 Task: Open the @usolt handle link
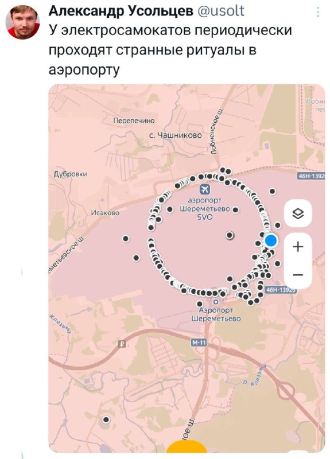click(x=221, y=11)
